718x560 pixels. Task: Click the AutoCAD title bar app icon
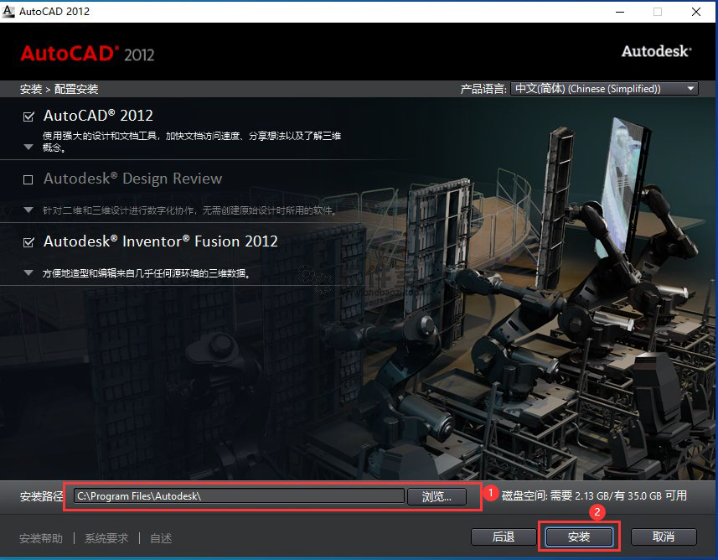[8, 12]
